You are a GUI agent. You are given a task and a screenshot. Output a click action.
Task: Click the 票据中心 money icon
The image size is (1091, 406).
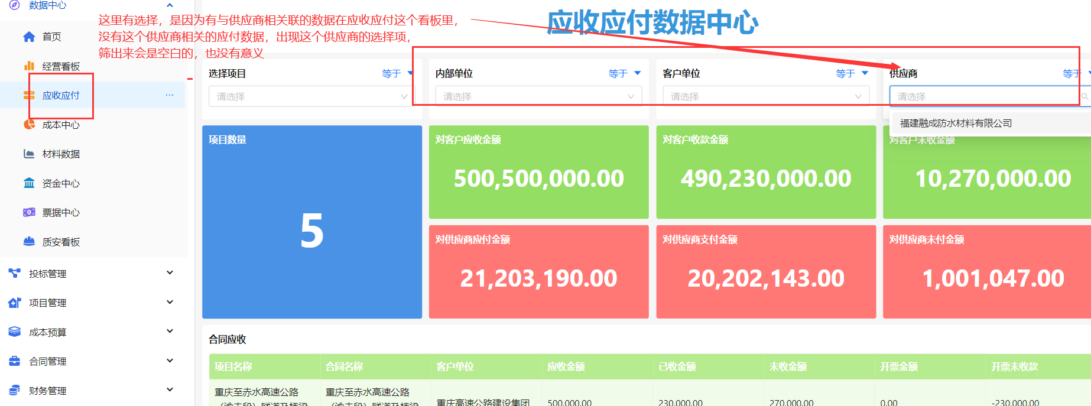tap(29, 212)
